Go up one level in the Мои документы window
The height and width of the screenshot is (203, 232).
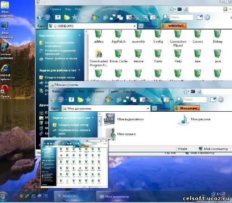tap(71, 100)
